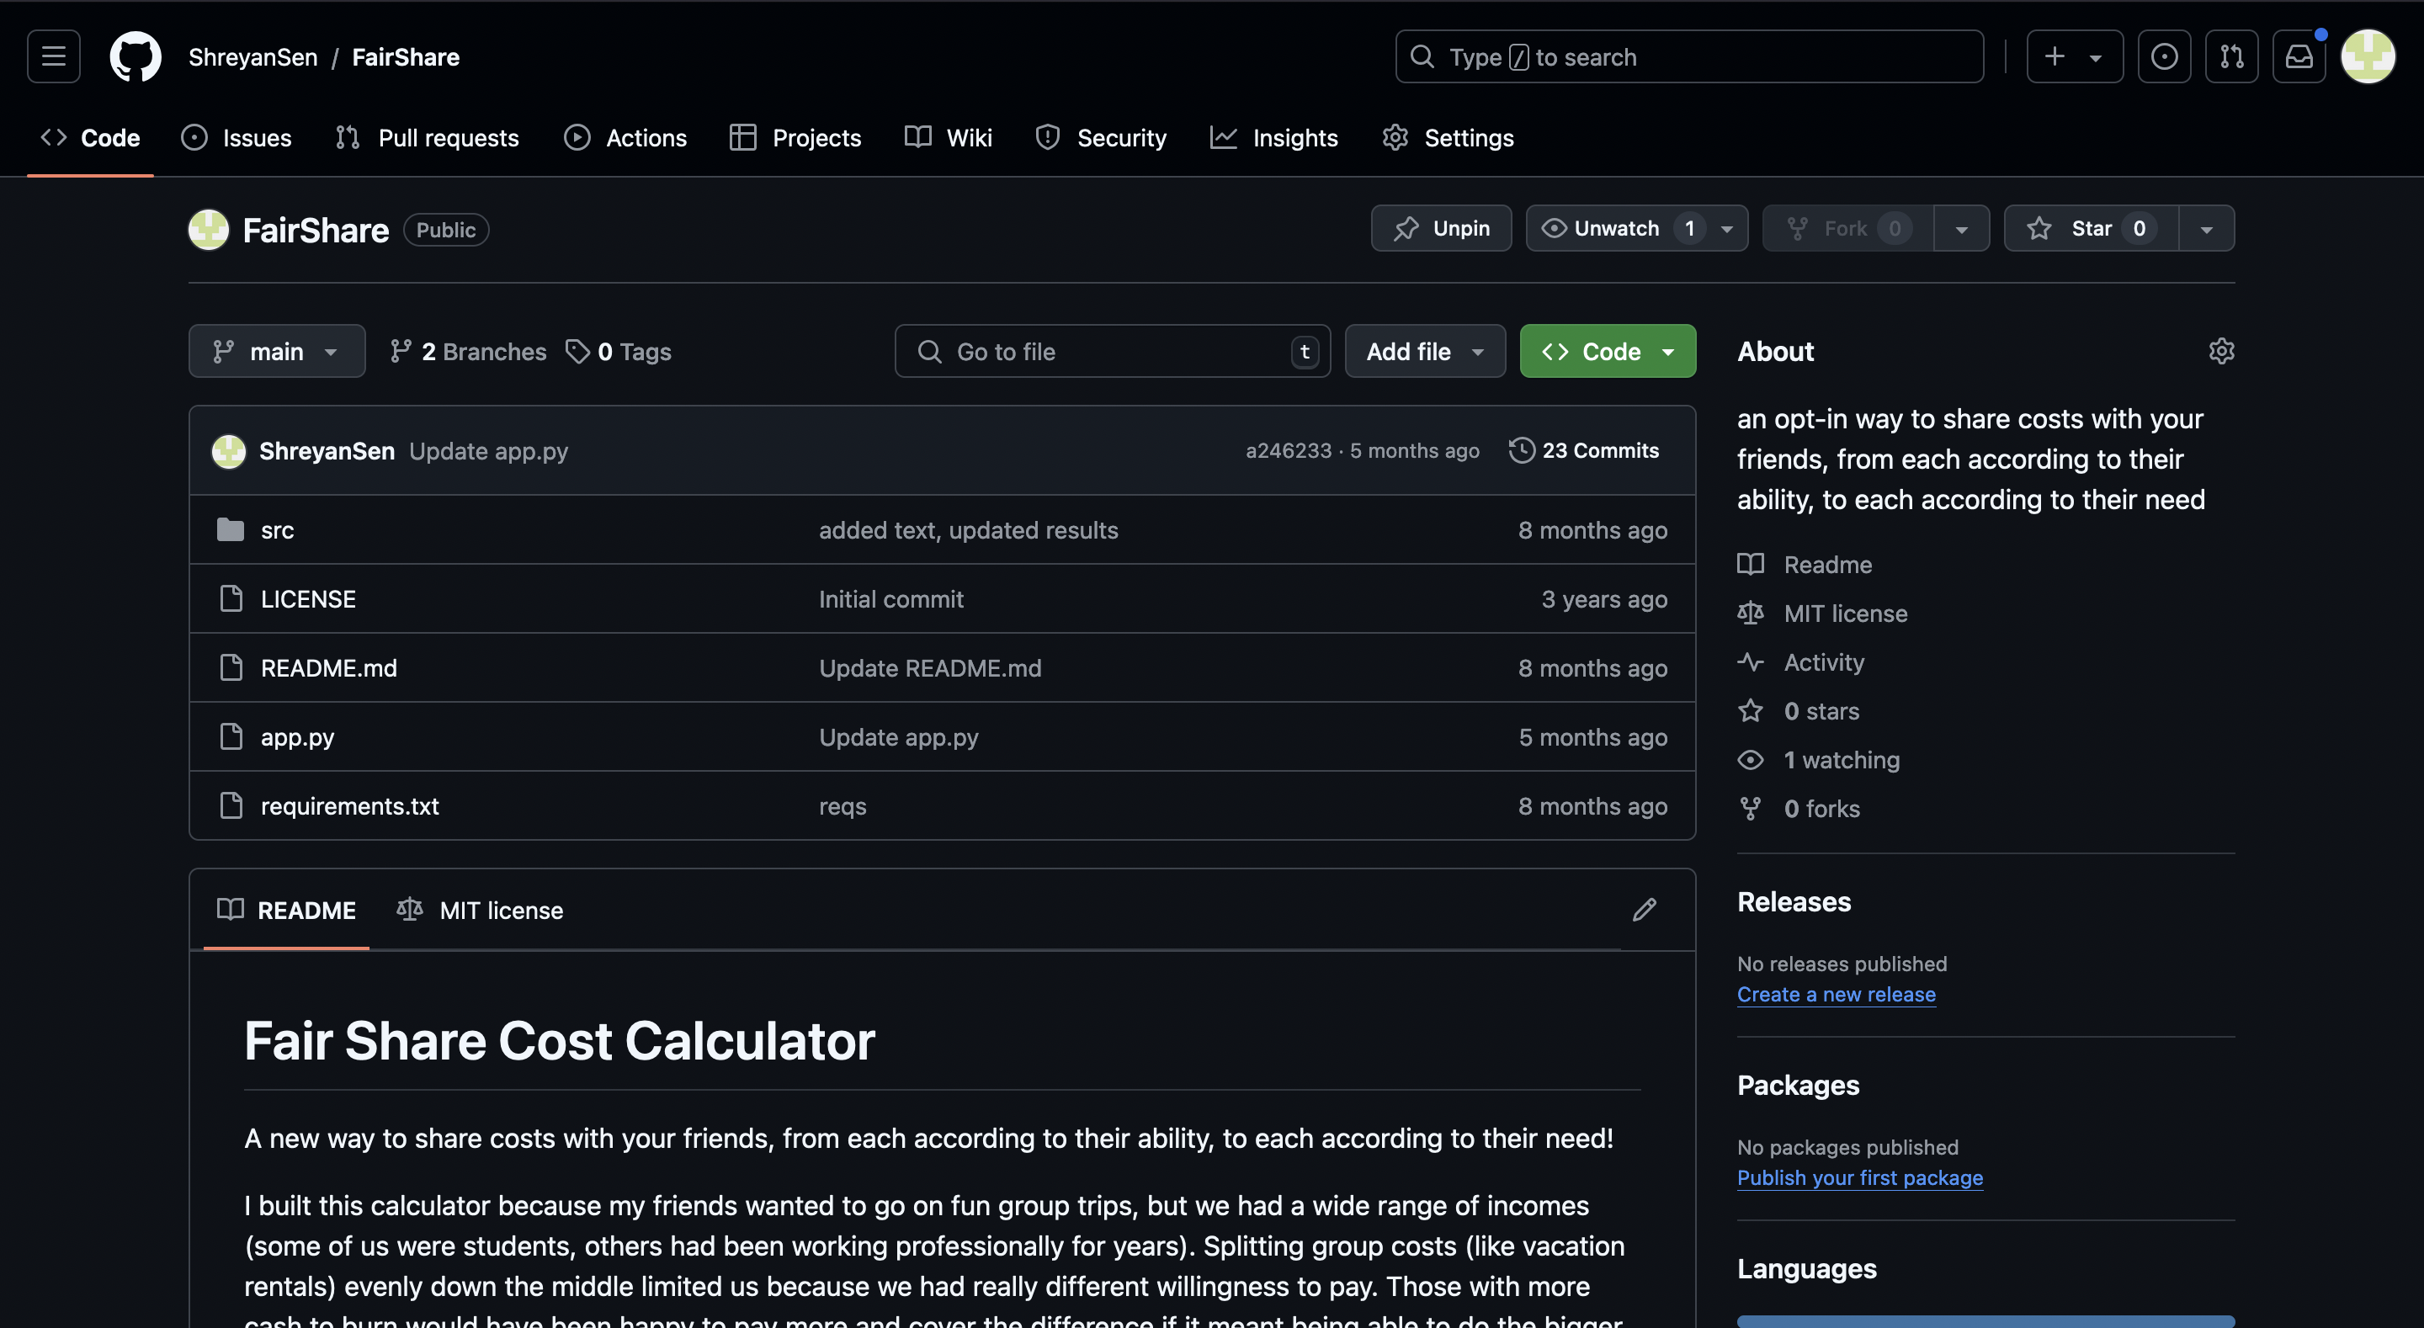The height and width of the screenshot is (1328, 2424).
Task: Open the global pull requests icon in header
Action: pos(2231,56)
